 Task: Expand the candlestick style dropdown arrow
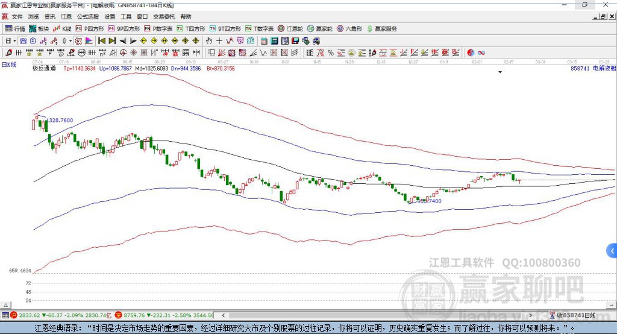70,41
